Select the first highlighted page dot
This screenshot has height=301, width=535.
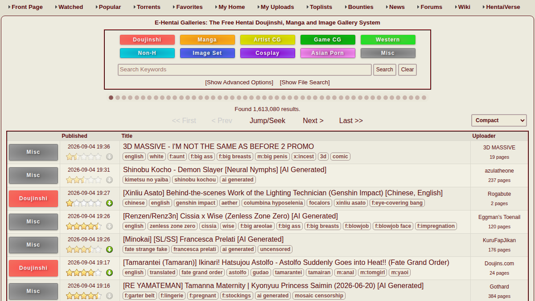pyautogui.click(x=111, y=98)
